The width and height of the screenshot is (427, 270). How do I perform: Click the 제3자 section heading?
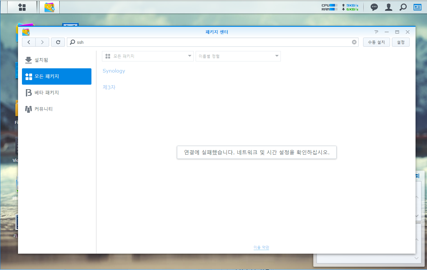(109, 87)
